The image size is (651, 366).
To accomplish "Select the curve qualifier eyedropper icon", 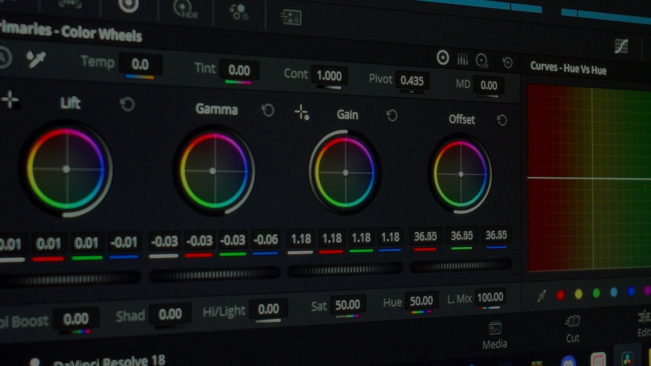I will click(541, 295).
